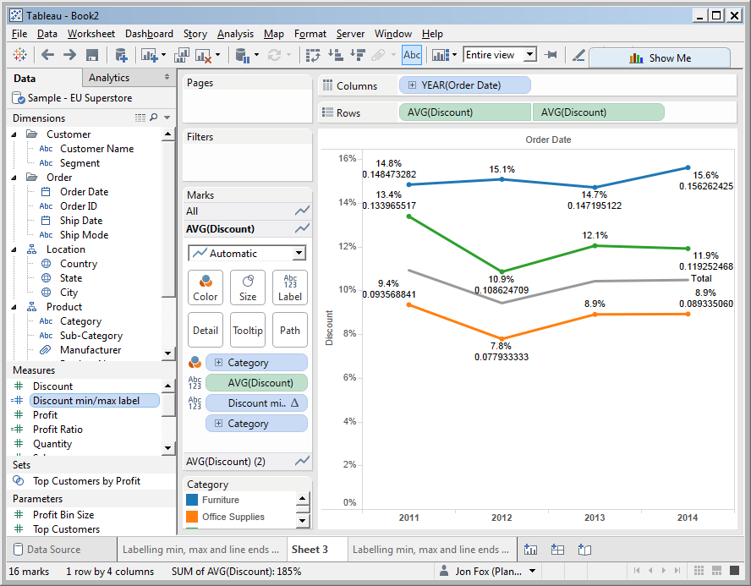Click the Save workbook icon
751x586 pixels.
pos(93,55)
